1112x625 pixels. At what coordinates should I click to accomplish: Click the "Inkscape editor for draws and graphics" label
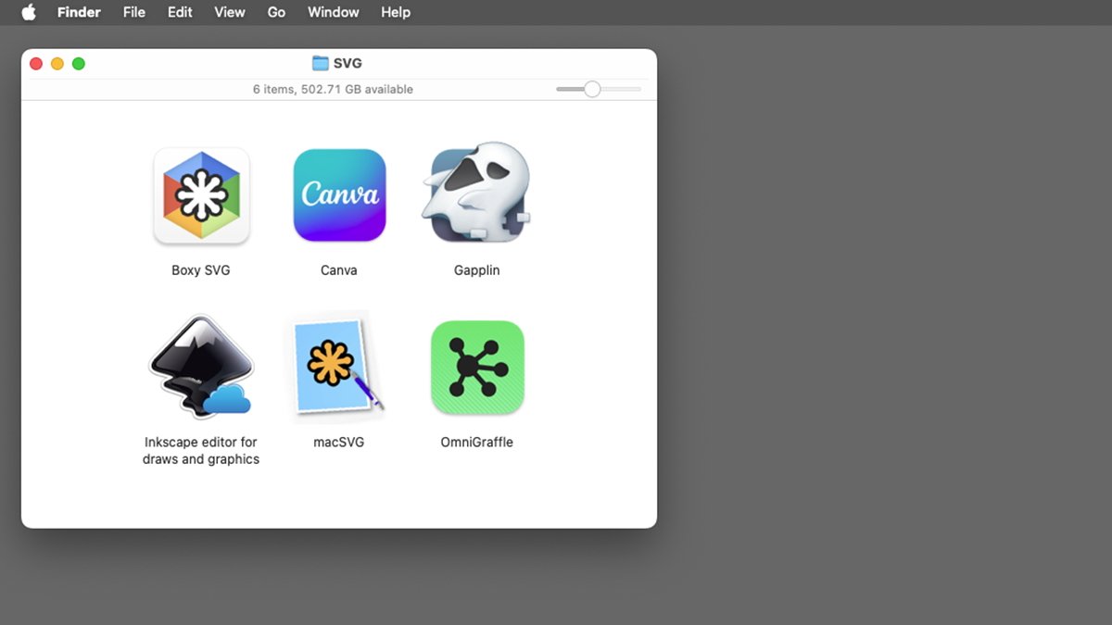tap(201, 451)
